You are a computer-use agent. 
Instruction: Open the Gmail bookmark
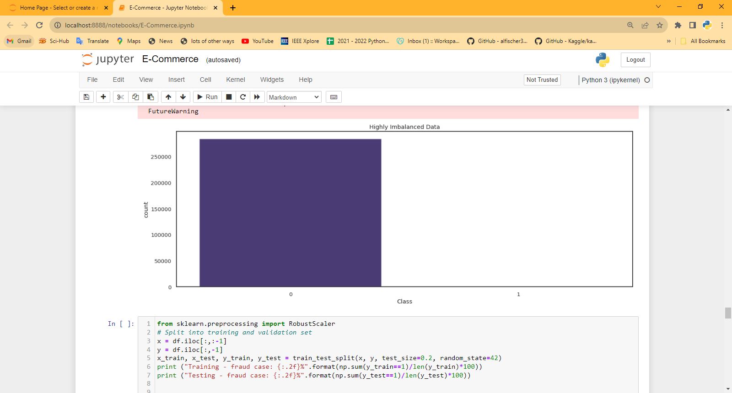click(x=19, y=41)
